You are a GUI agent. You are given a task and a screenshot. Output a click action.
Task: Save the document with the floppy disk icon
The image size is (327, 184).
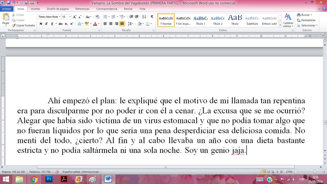coord(9,3)
